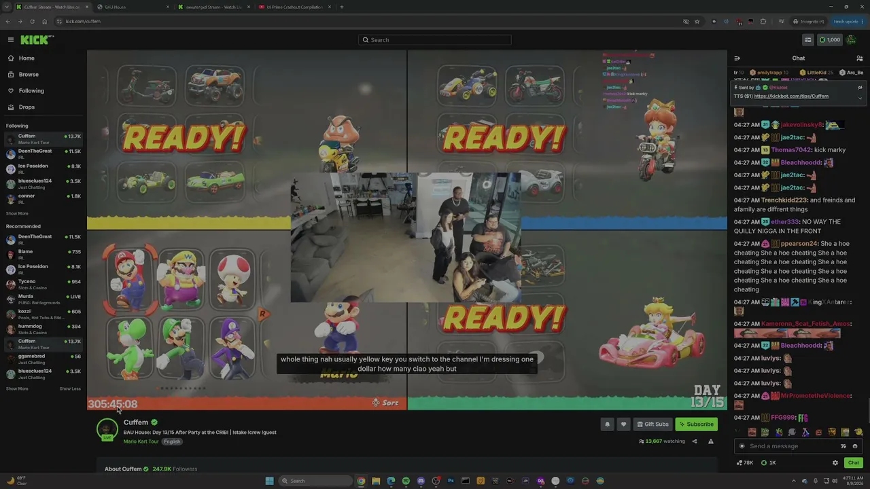The width and height of the screenshot is (870, 489).
Task: Open Tyceno channel in Recommended
Action: (x=43, y=285)
